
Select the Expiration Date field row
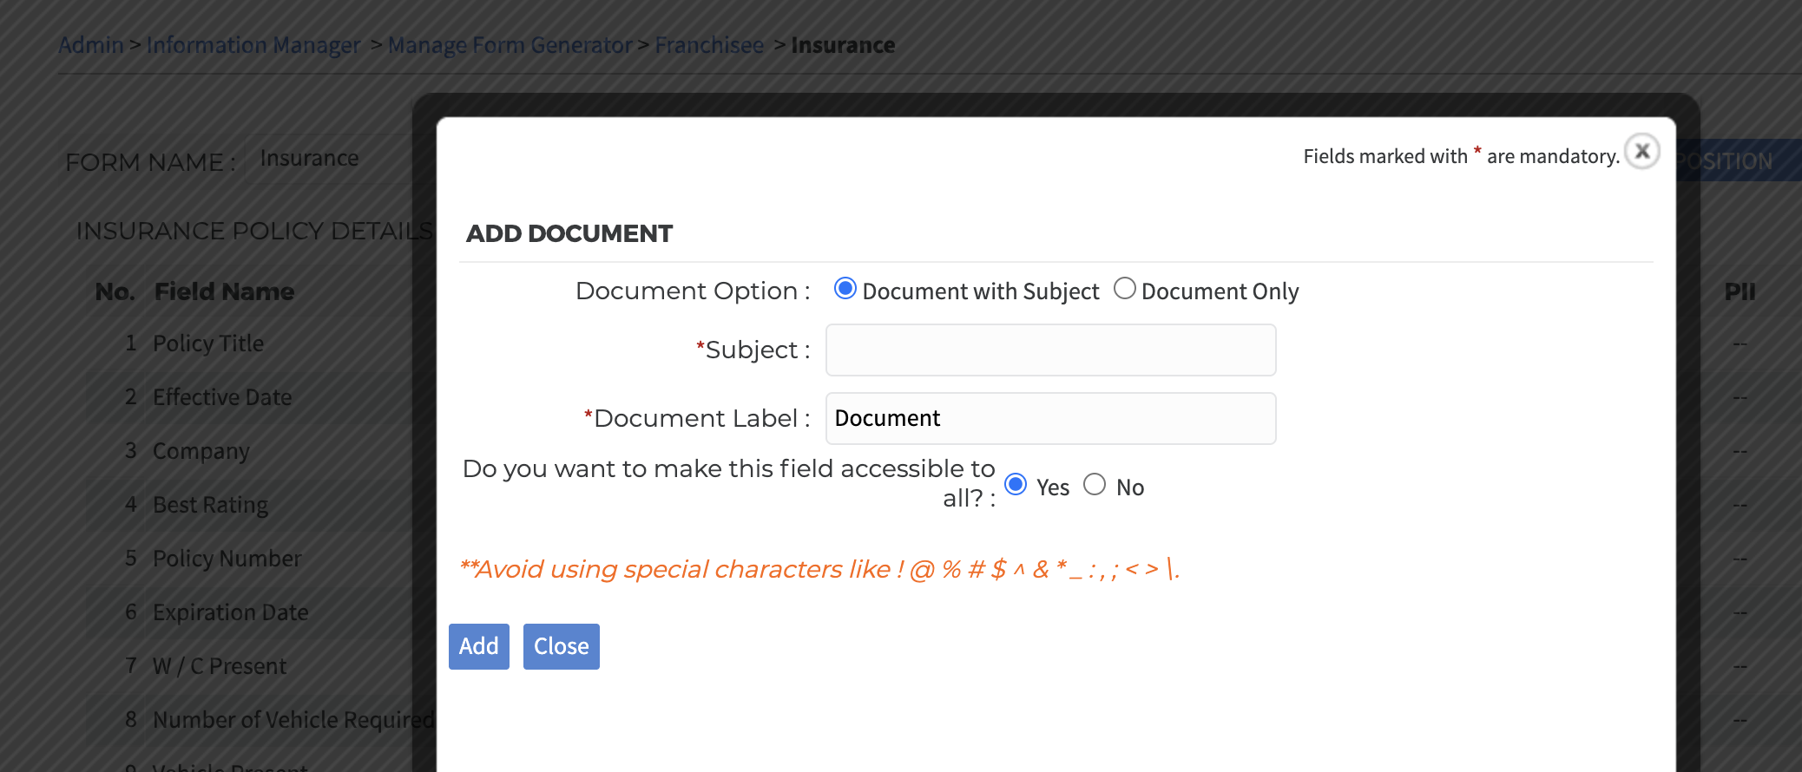pos(231,612)
